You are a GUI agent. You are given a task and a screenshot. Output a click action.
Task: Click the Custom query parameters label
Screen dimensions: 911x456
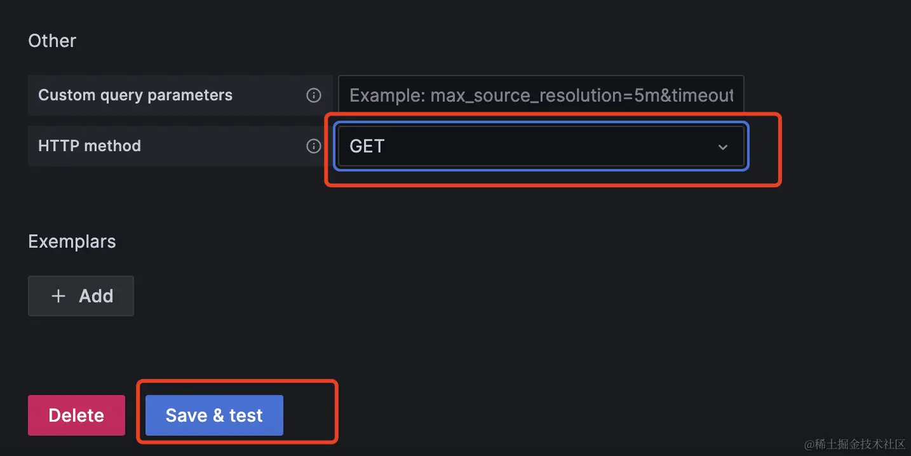pos(135,95)
